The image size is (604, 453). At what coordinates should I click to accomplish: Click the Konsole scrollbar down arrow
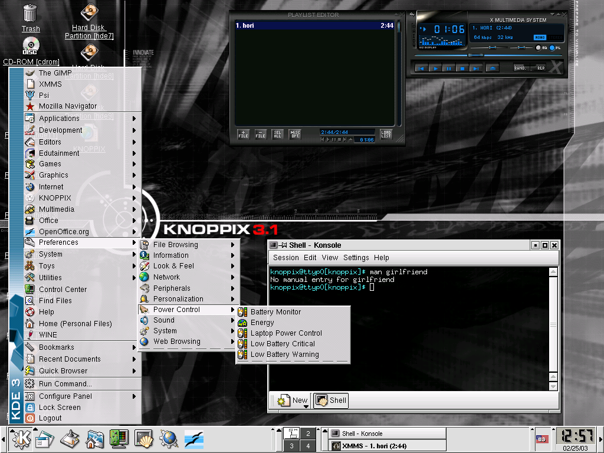(x=553, y=386)
